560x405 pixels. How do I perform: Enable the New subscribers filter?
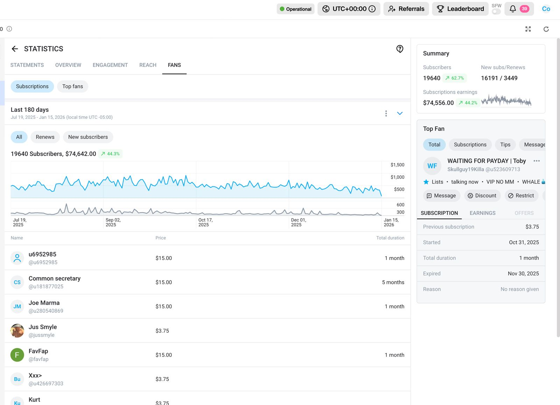pos(88,137)
